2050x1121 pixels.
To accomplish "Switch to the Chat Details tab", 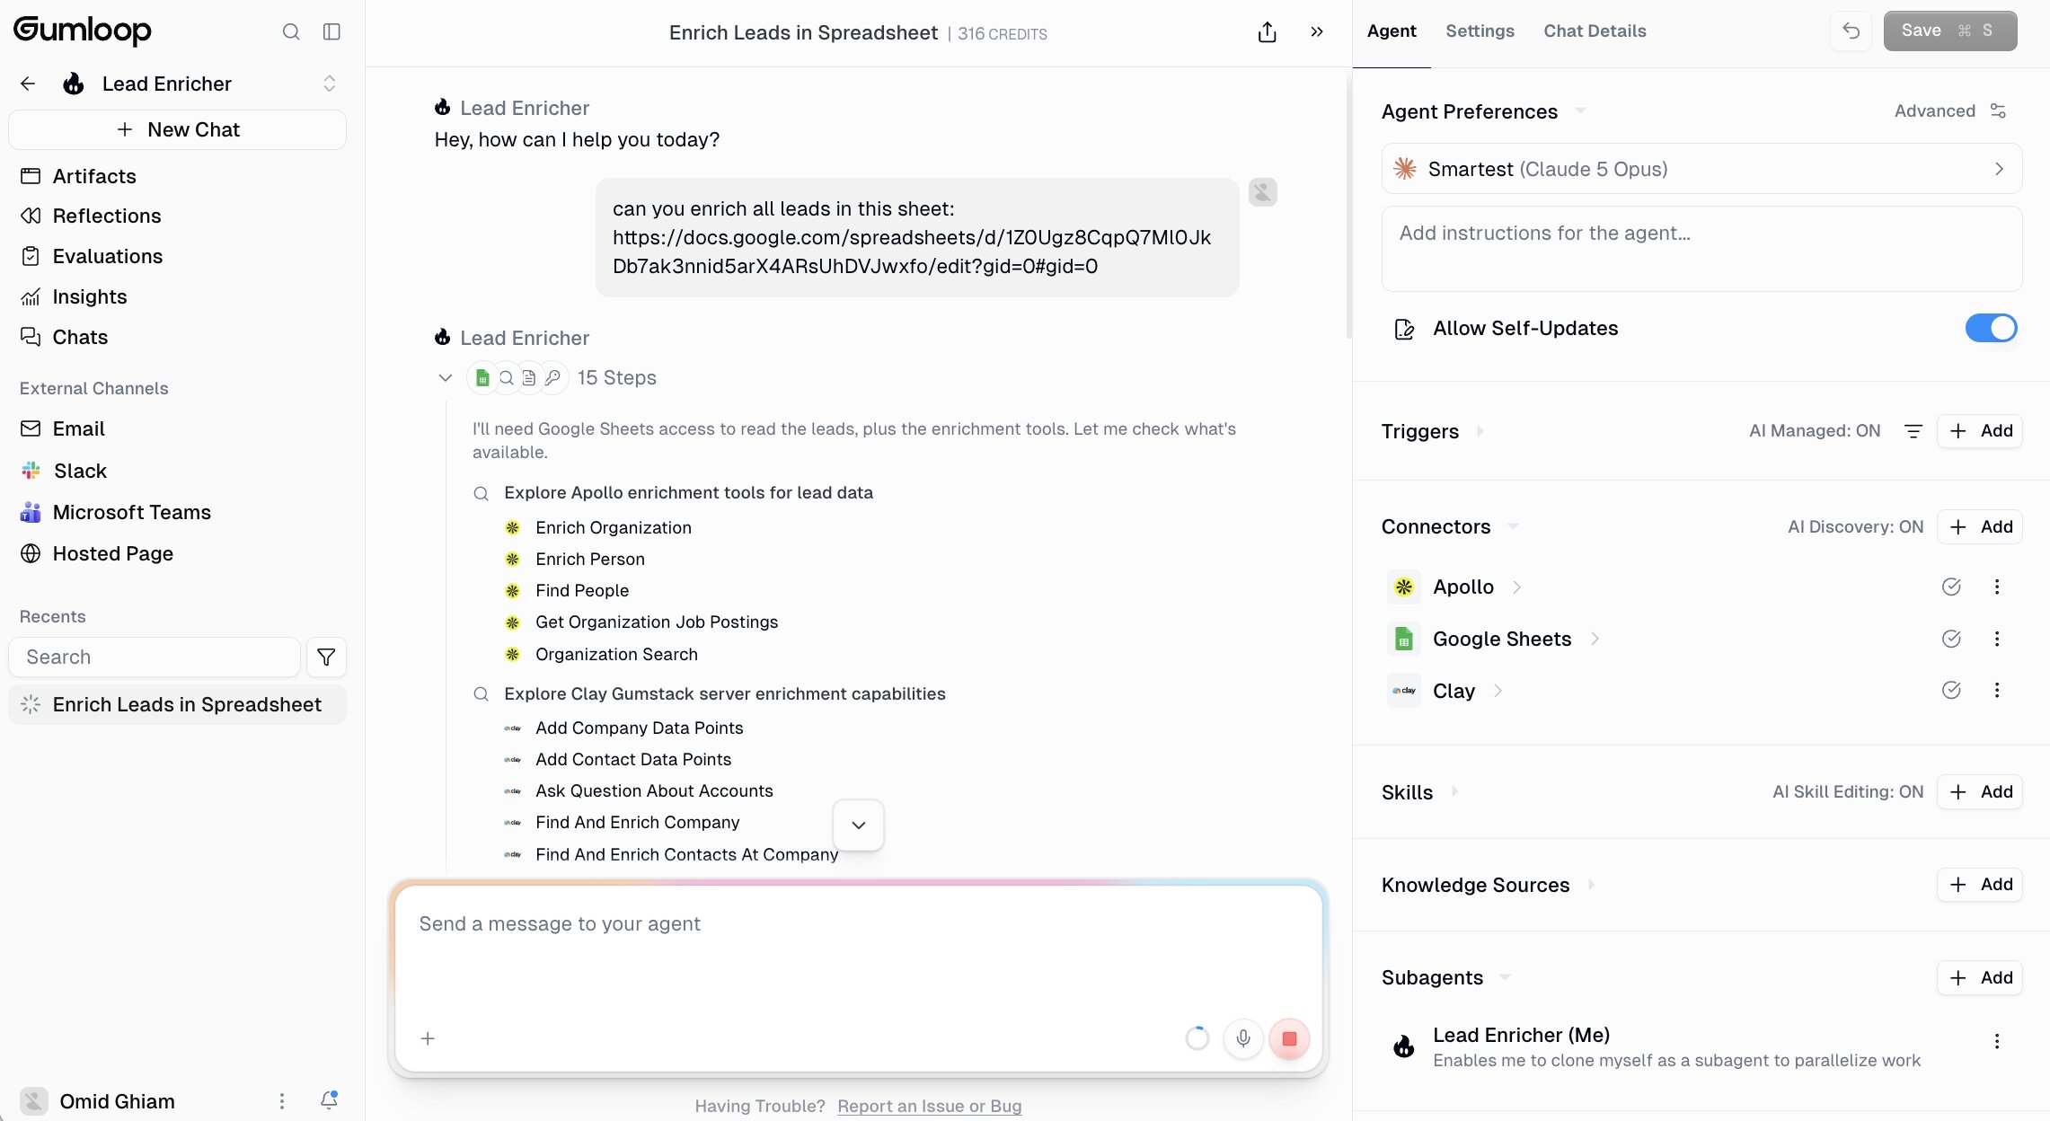I will click(x=1595, y=31).
